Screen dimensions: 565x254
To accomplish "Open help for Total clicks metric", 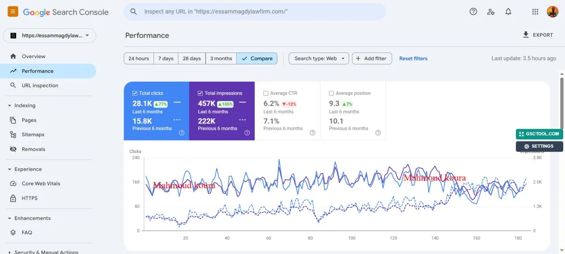I will tap(181, 133).
